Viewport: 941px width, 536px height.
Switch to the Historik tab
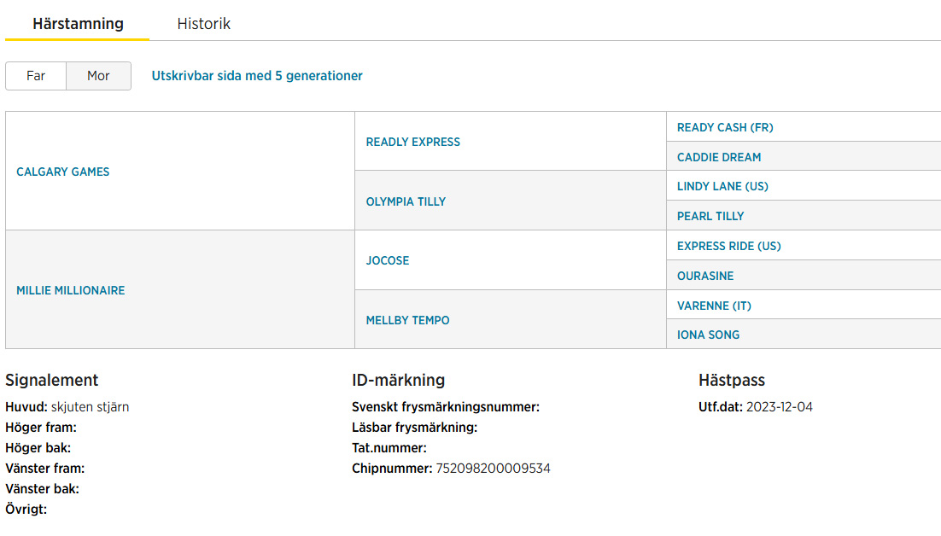[203, 24]
